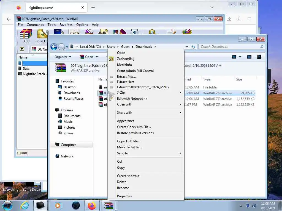Open a new Firefox tab
282x211 pixels.
click(93, 7)
